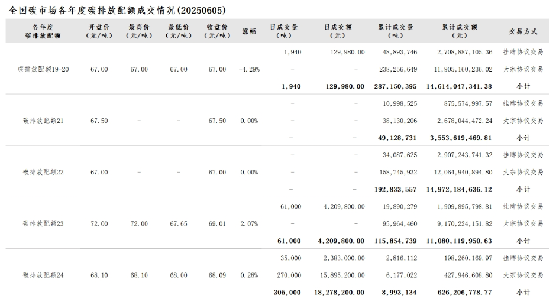
Task: Select the 交易方式 column header
Action: (523, 31)
